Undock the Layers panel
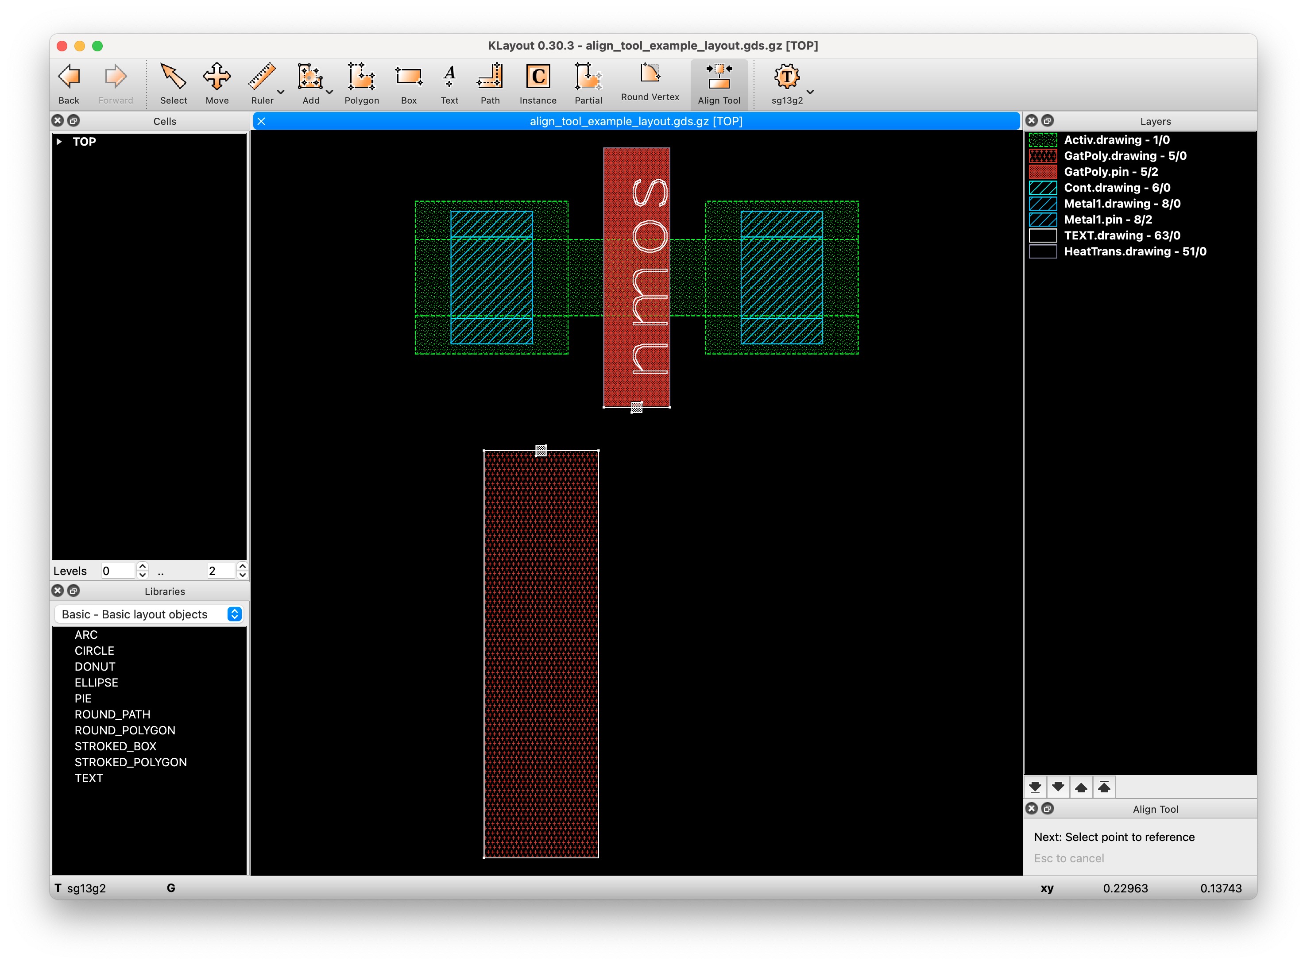1307x965 pixels. click(1048, 121)
